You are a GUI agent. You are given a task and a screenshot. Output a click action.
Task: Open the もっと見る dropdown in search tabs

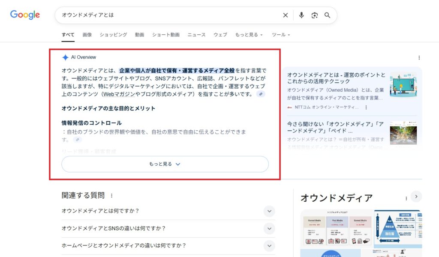(249, 35)
